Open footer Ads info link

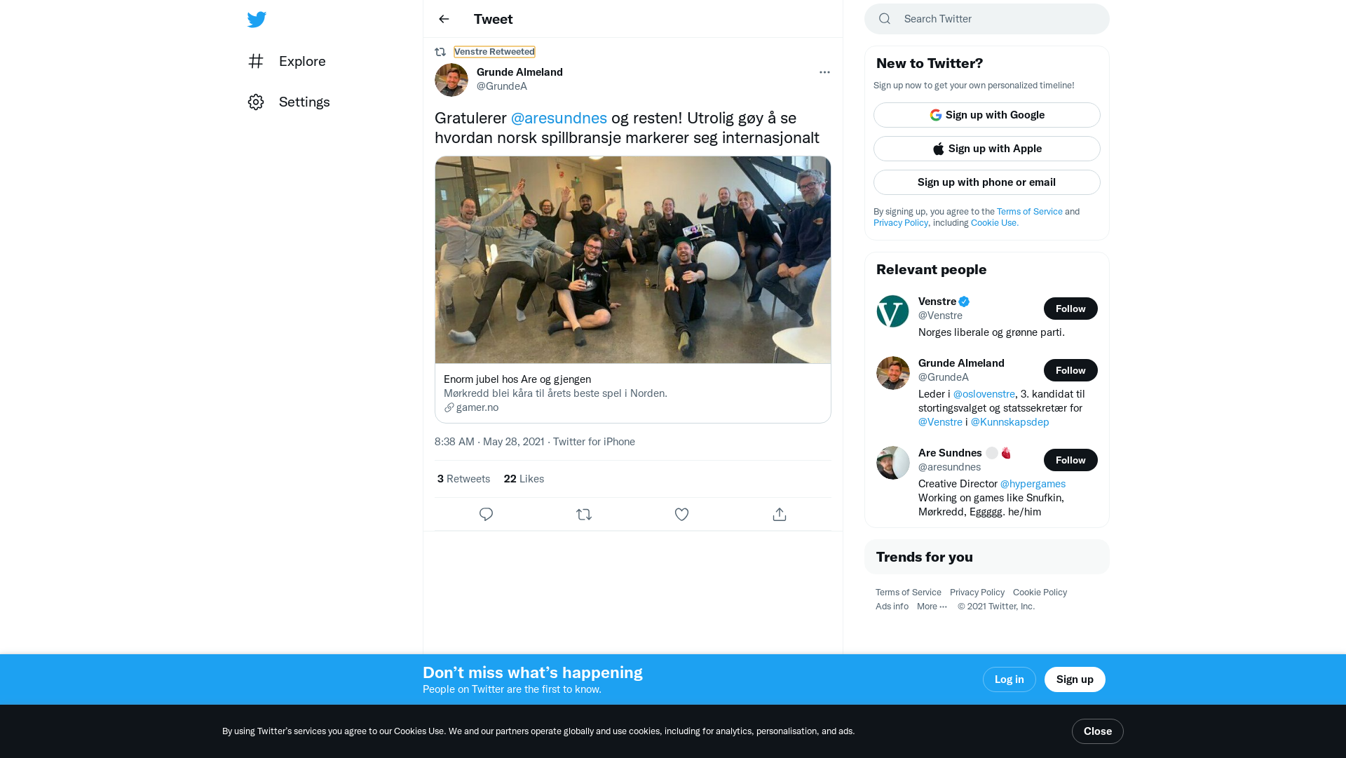(892, 607)
